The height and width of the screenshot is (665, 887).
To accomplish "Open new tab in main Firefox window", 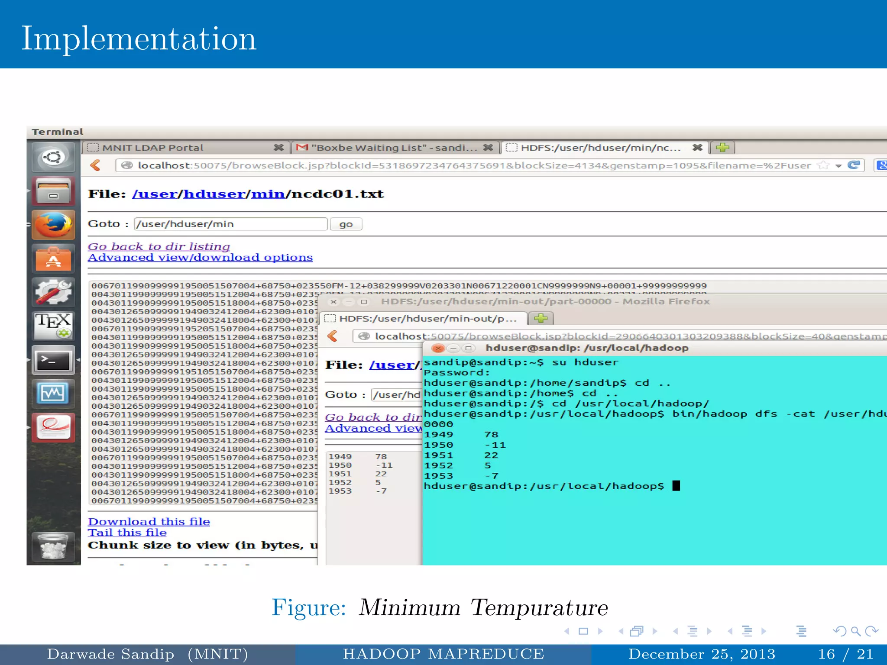I will coord(722,148).
